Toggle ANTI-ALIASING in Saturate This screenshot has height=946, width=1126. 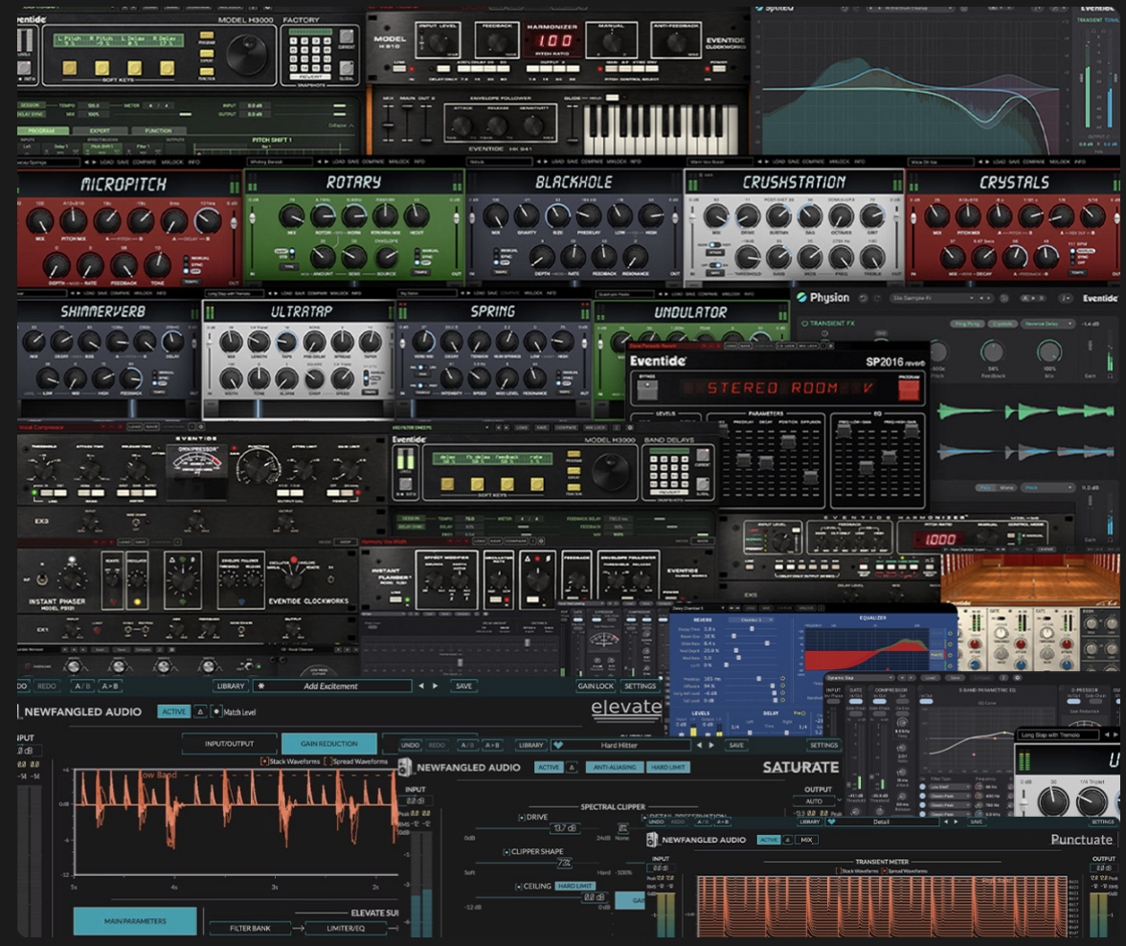[615, 768]
